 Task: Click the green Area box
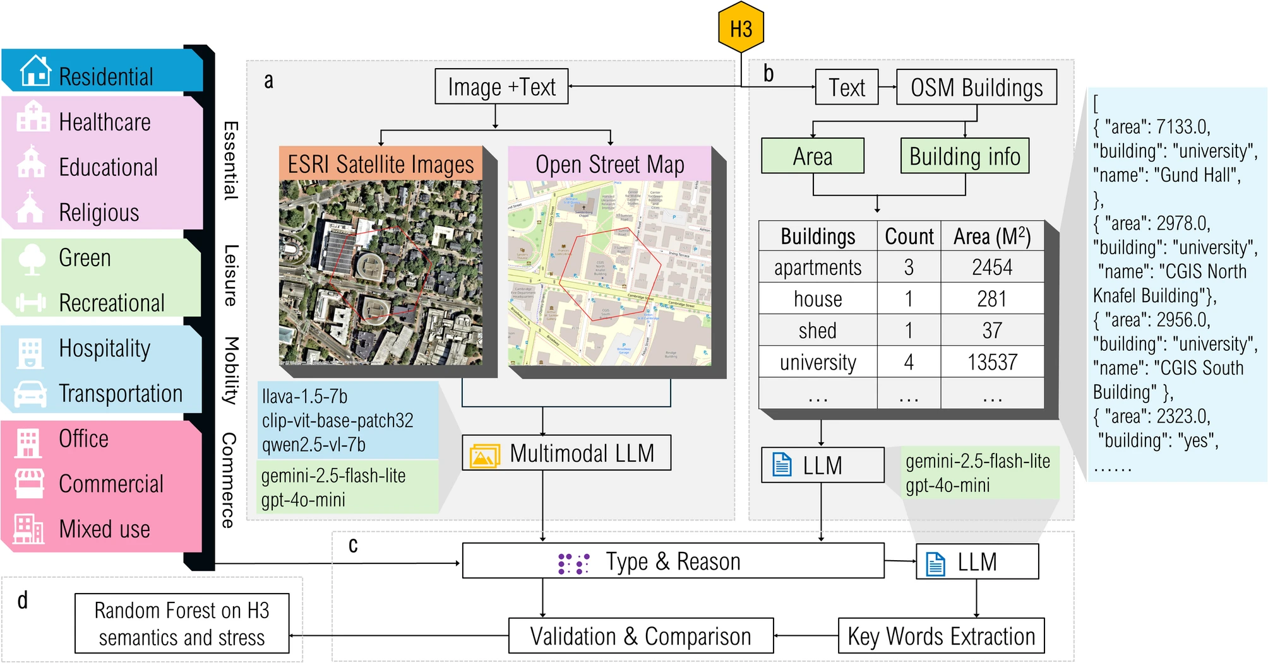(x=812, y=156)
